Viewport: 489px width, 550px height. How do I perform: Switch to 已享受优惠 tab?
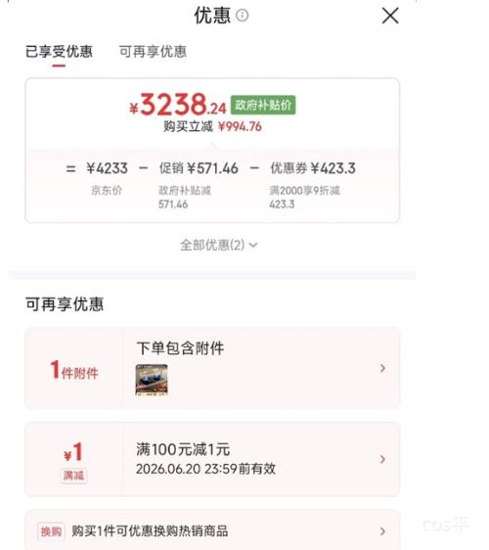59,52
